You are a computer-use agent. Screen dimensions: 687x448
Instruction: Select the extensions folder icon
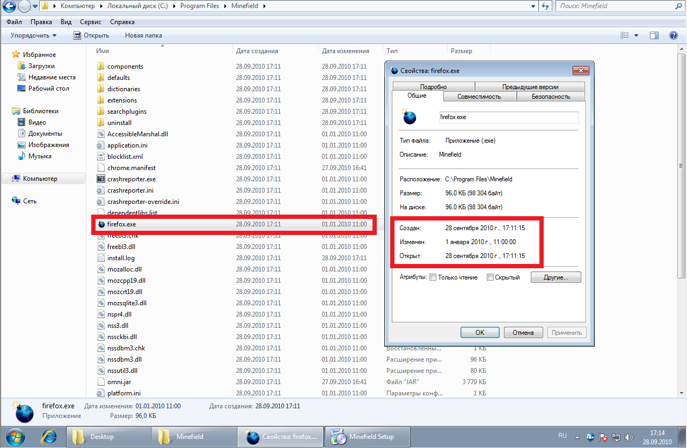pos(100,100)
